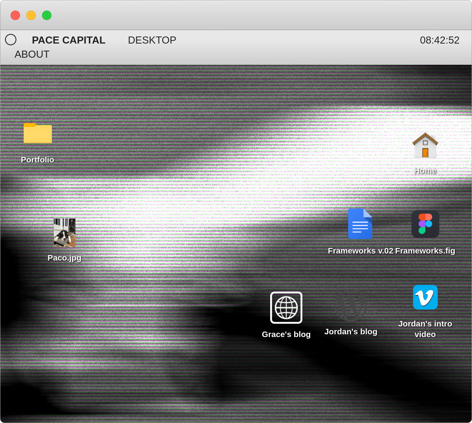Click the clock showing 08:42:52
Viewport: 472px width, 423px height.
(x=439, y=40)
